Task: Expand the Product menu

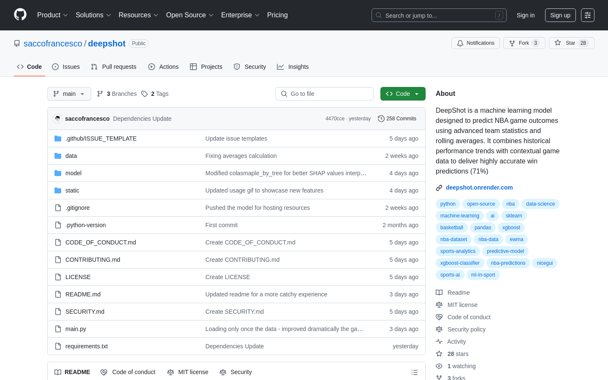Action: [52, 15]
